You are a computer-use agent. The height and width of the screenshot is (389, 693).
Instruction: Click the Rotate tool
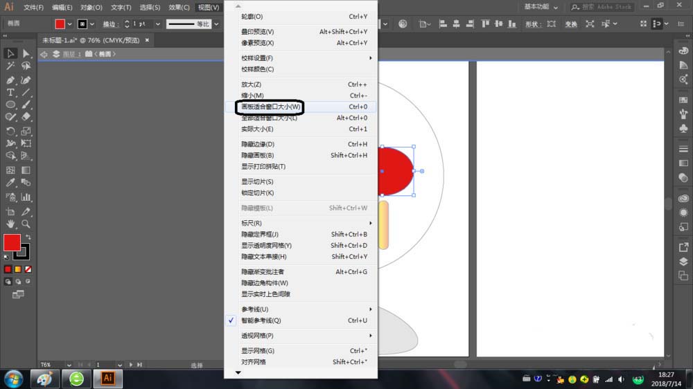[10, 131]
